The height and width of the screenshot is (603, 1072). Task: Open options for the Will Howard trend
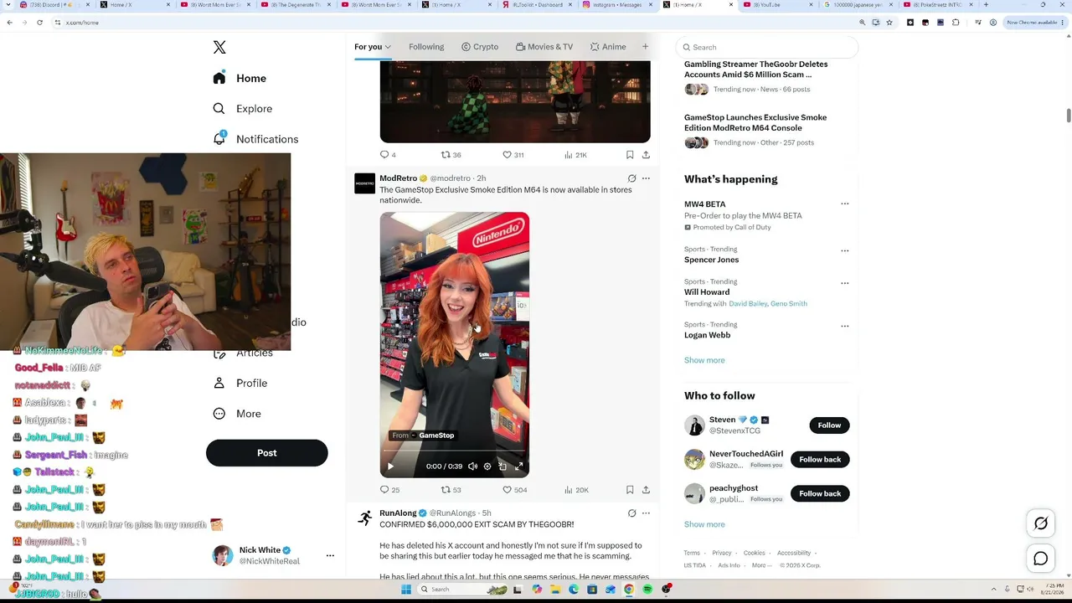click(844, 283)
